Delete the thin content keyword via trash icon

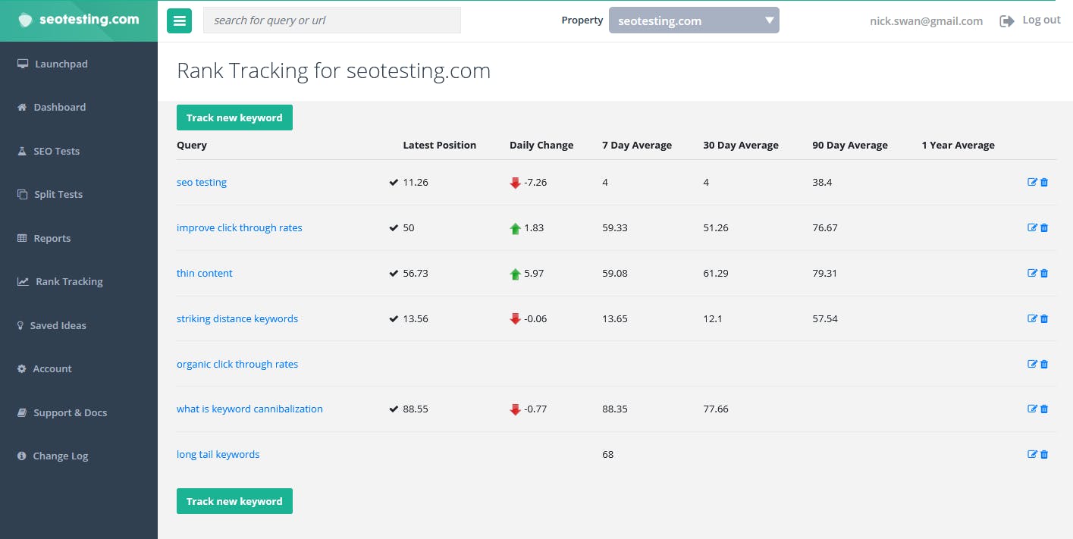coord(1044,273)
